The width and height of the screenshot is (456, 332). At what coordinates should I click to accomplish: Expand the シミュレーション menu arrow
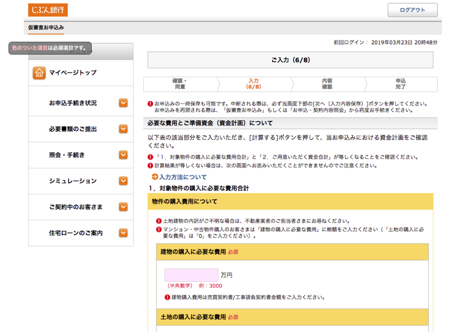[123, 181]
